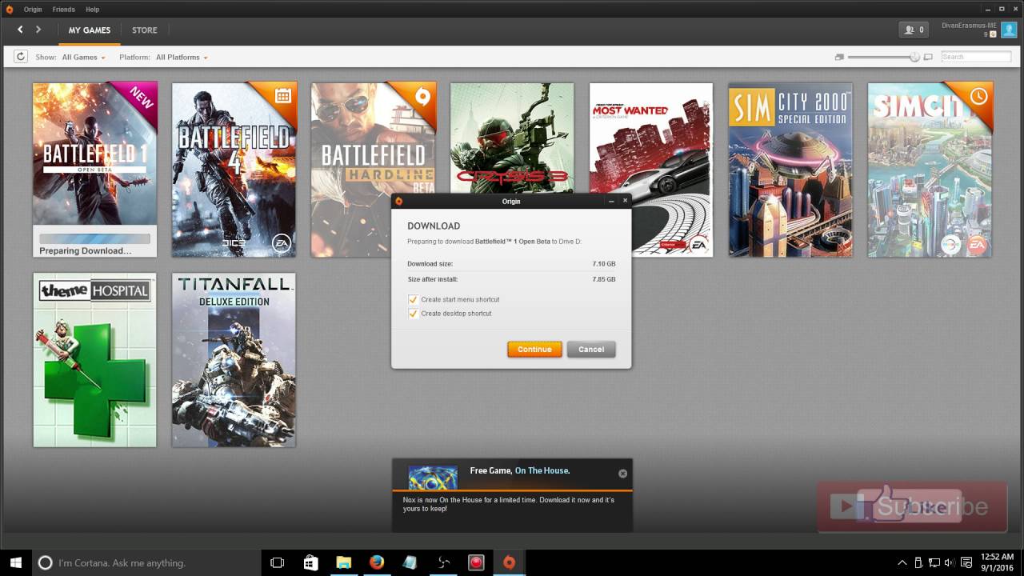Screen dimensions: 1024x576
Task: Click the library Search field
Action: point(976,57)
